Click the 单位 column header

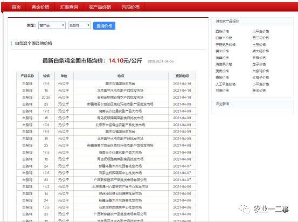click(64, 76)
